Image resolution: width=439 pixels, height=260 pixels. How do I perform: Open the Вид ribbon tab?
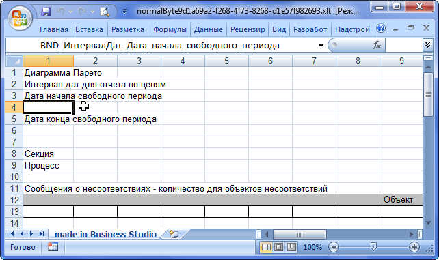pyautogui.click(x=279, y=29)
